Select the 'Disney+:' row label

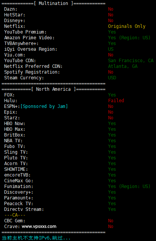tap(14, 21)
